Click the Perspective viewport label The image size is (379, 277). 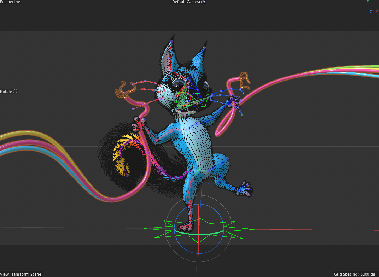(10, 2)
